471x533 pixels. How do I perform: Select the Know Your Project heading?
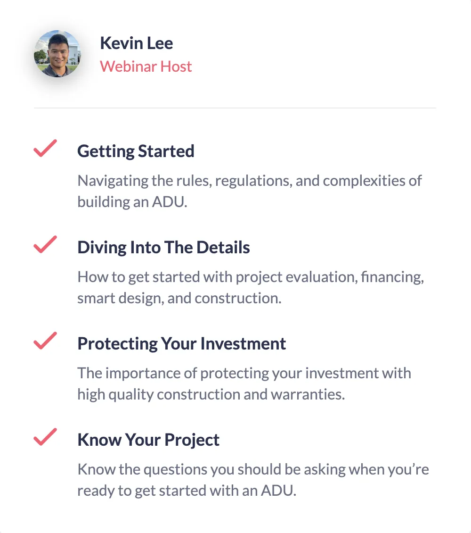tap(148, 440)
